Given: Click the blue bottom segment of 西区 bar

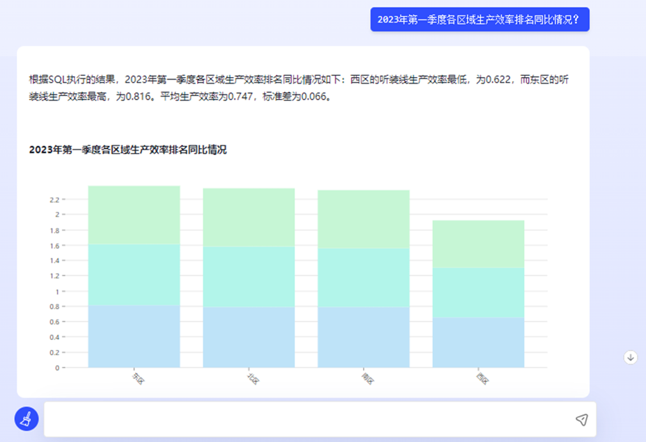Looking at the screenshot, I should (478, 342).
